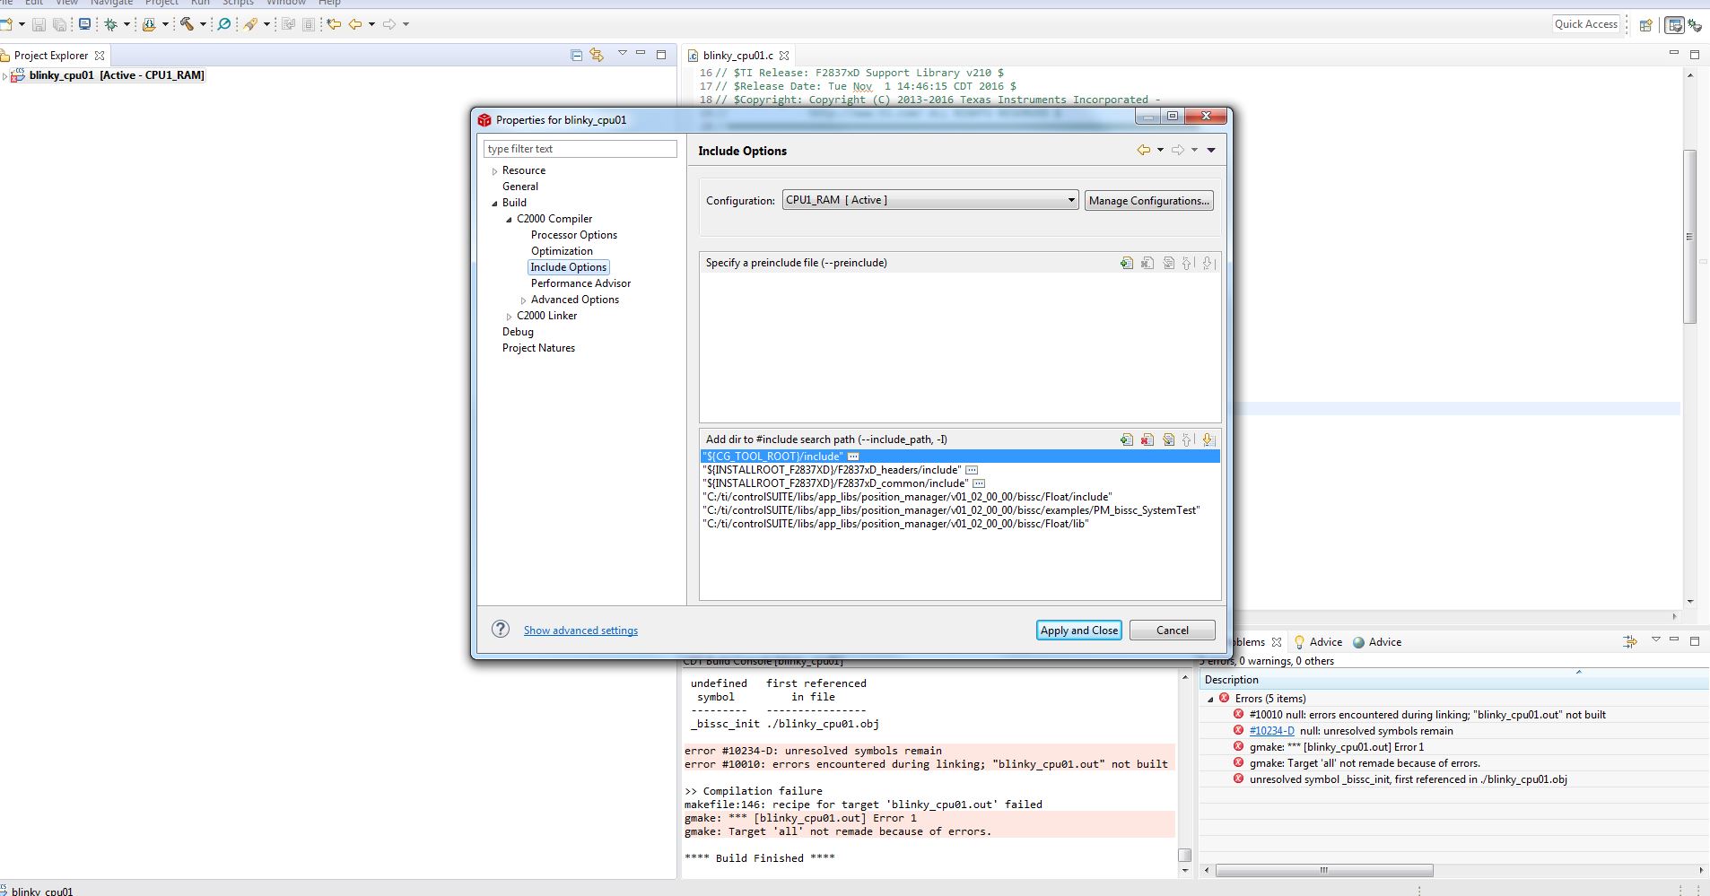This screenshot has height=896, width=1710.
Task: Open the Configuration dropdown
Action: click(930, 200)
